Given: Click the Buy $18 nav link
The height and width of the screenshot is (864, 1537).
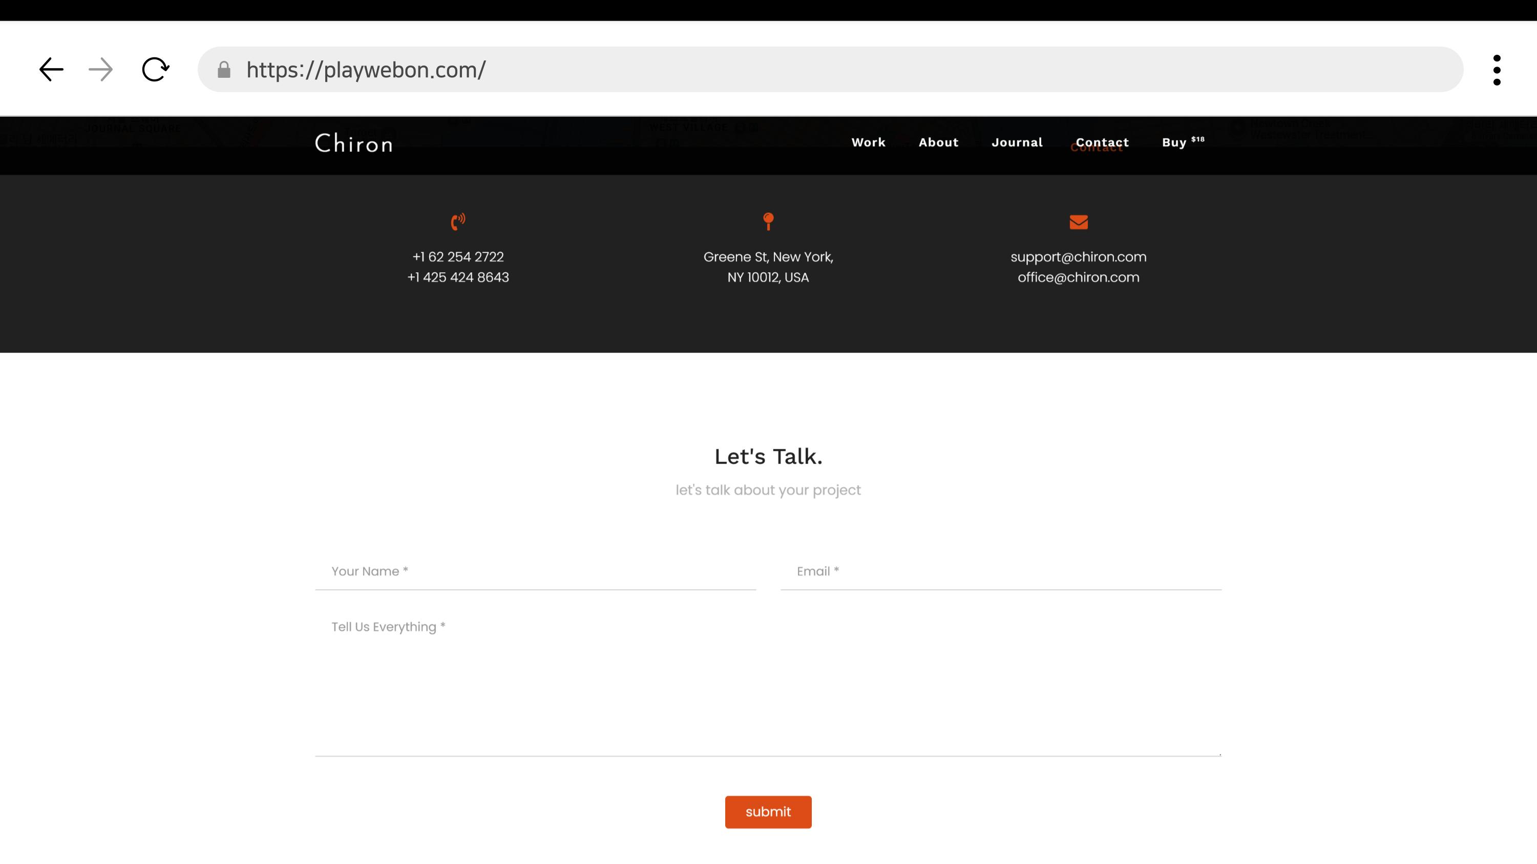Looking at the screenshot, I should pos(1183,142).
